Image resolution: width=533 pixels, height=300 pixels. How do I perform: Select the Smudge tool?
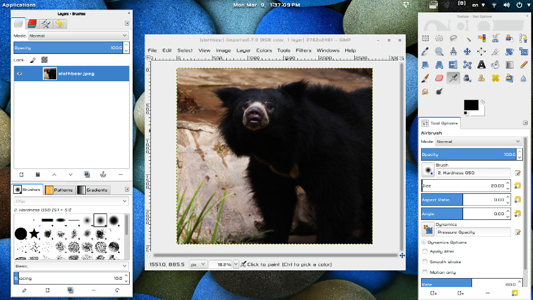425,91
